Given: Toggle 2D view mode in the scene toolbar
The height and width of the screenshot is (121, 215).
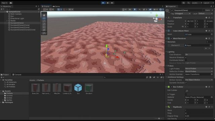Looking at the screenshot, I should [130, 9].
